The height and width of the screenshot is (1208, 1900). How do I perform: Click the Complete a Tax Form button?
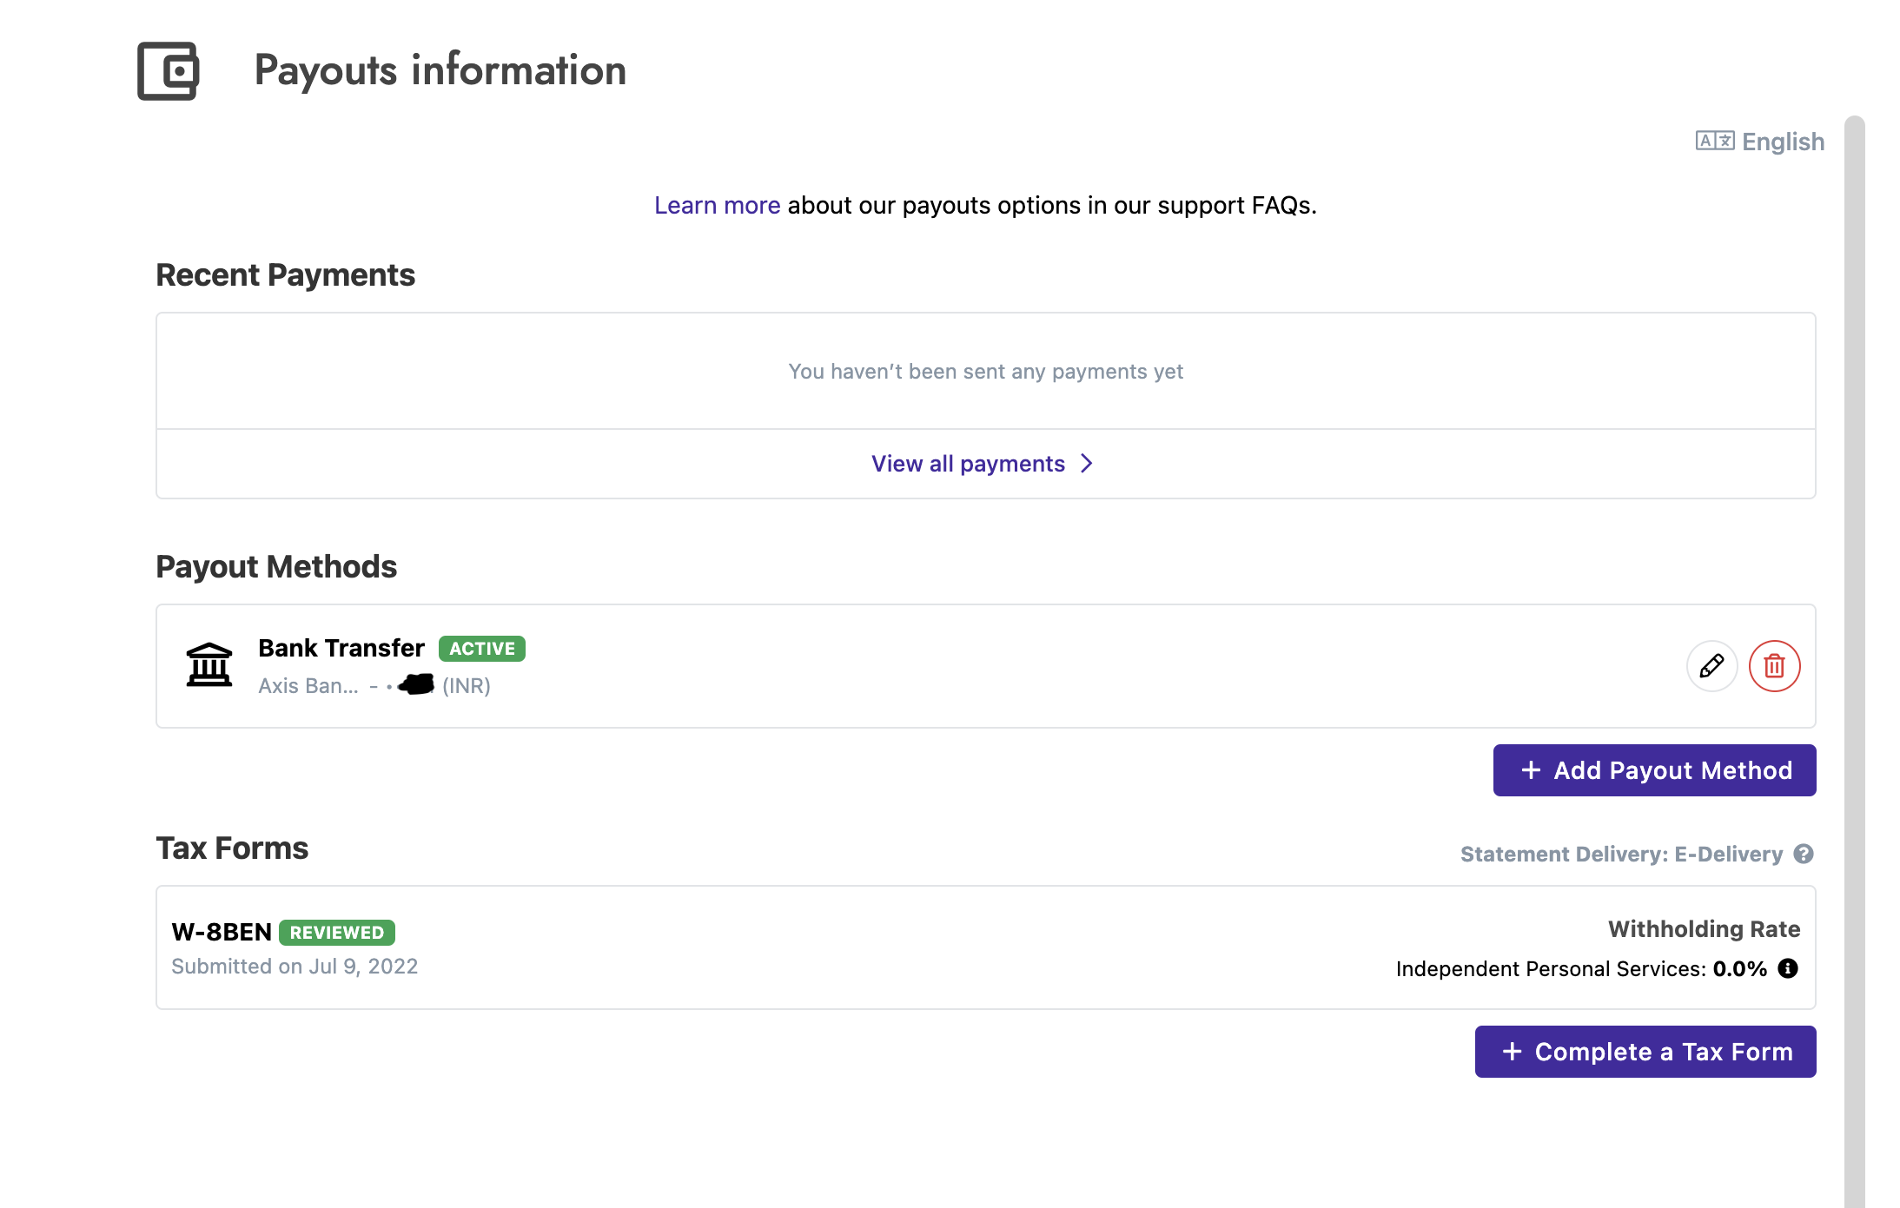coord(1645,1052)
